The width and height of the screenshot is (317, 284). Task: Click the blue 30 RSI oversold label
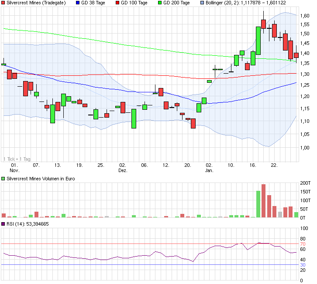click(x=302, y=265)
